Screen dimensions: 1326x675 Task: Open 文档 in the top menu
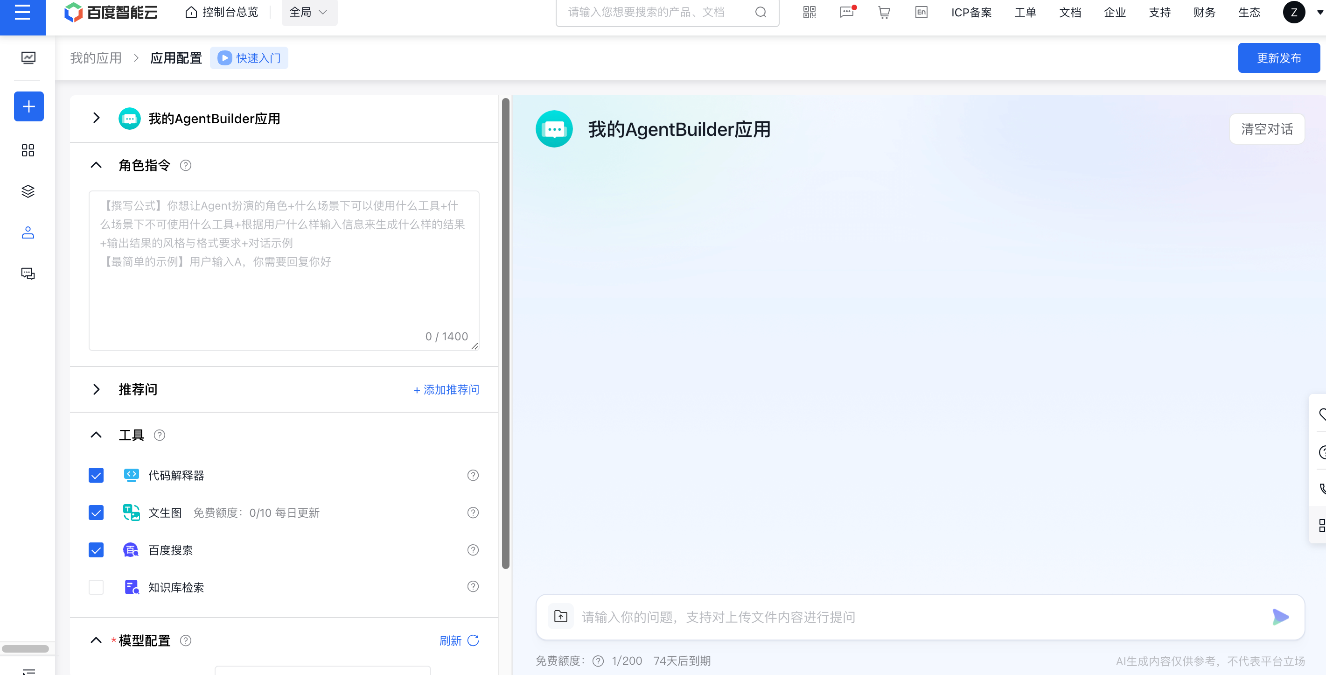click(1070, 12)
